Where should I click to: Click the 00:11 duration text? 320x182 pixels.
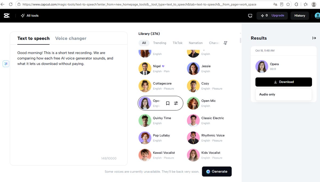point(273,69)
